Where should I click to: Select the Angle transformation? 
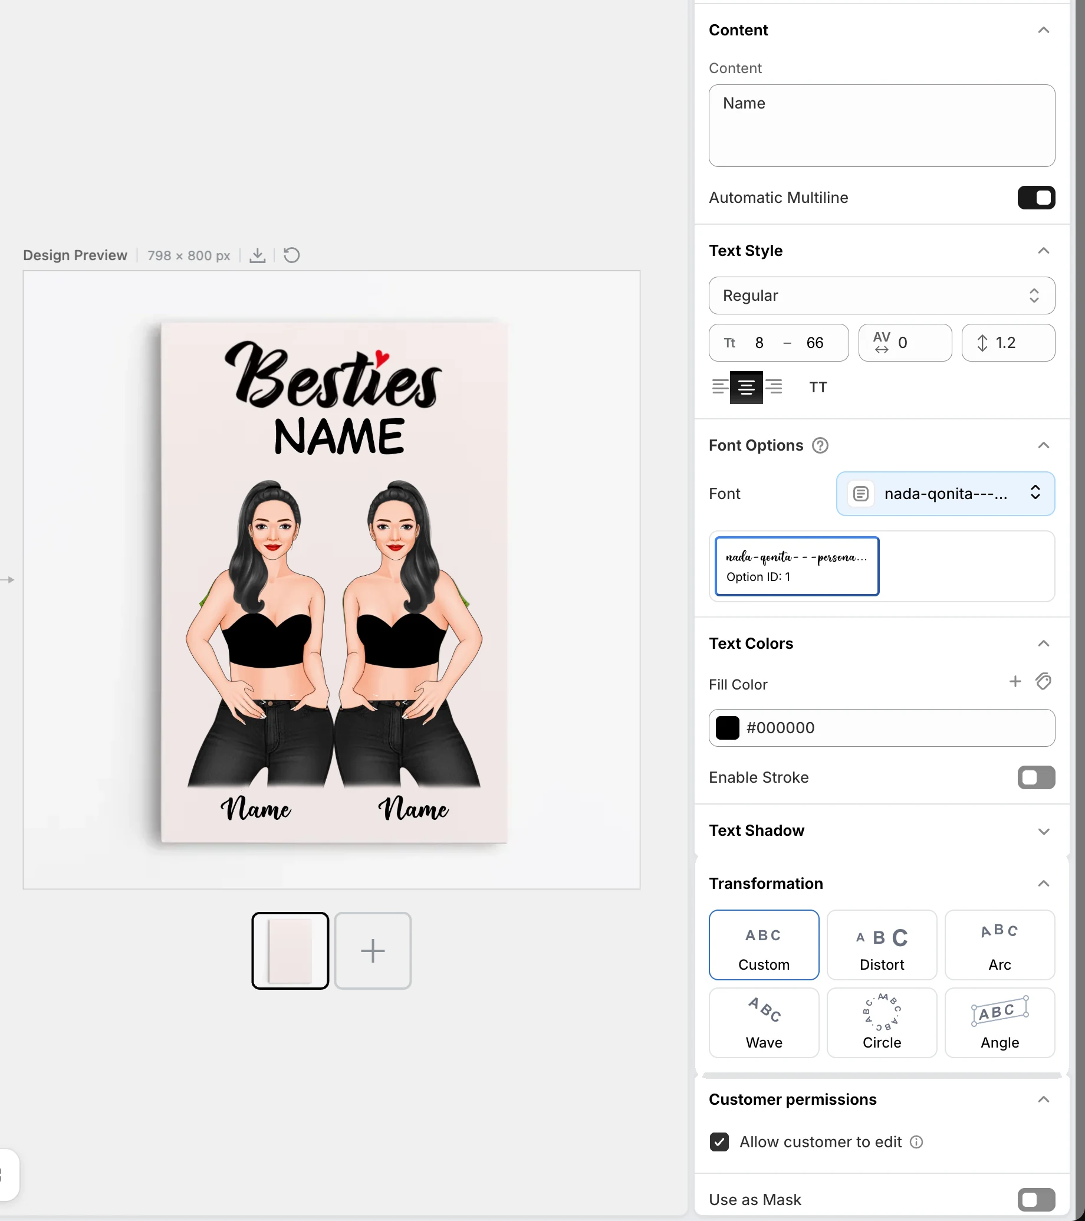(999, 1023)
